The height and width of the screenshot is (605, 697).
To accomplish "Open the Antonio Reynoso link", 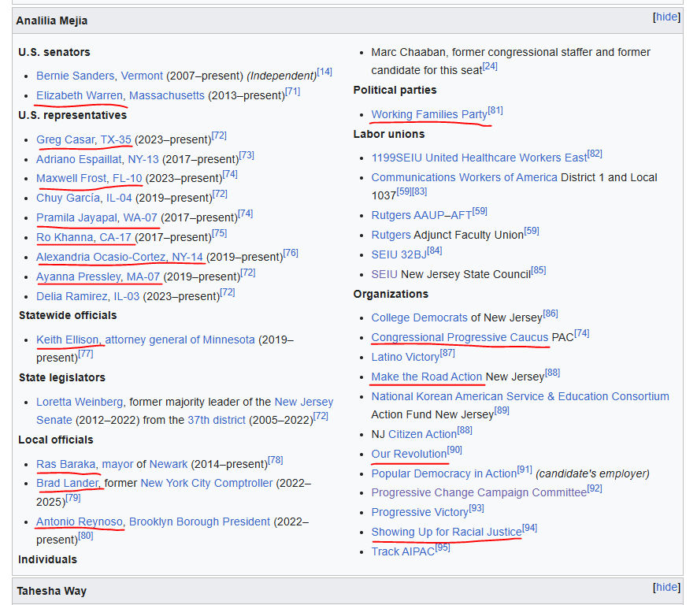I will pos(80,521).
